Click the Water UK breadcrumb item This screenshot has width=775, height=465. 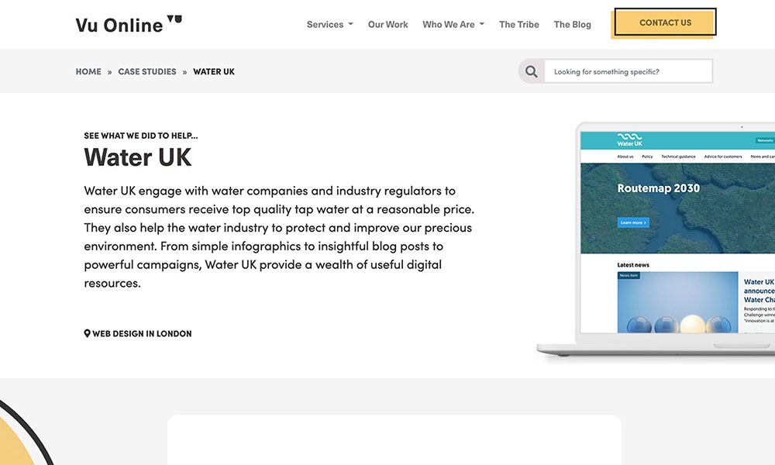pos(214,71)
